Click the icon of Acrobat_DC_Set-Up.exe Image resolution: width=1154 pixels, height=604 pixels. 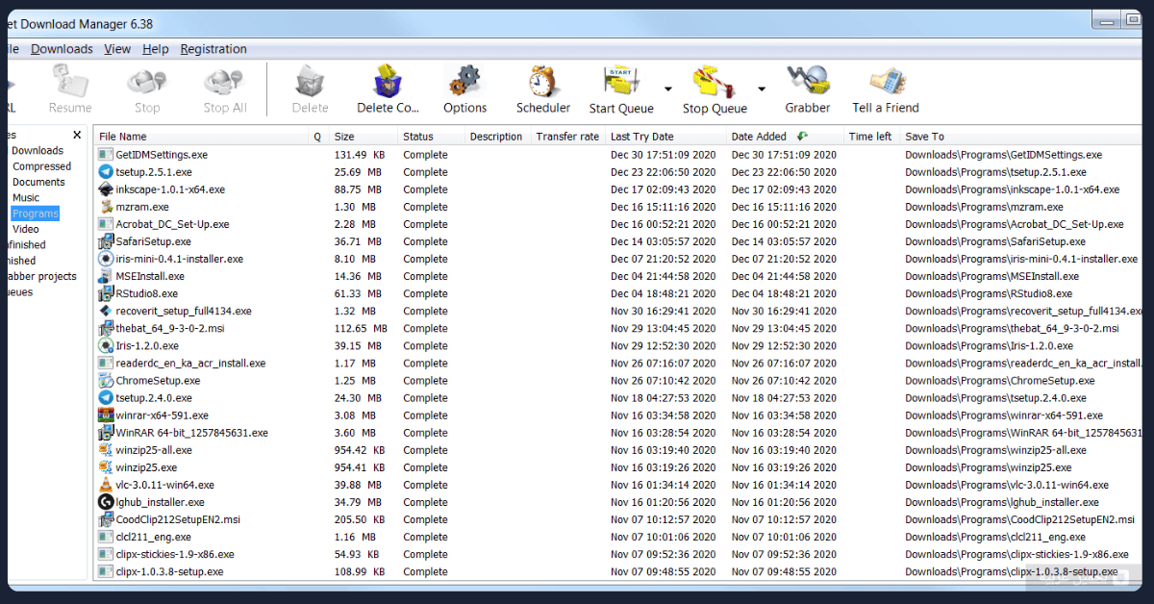click(x=106, y=224)
